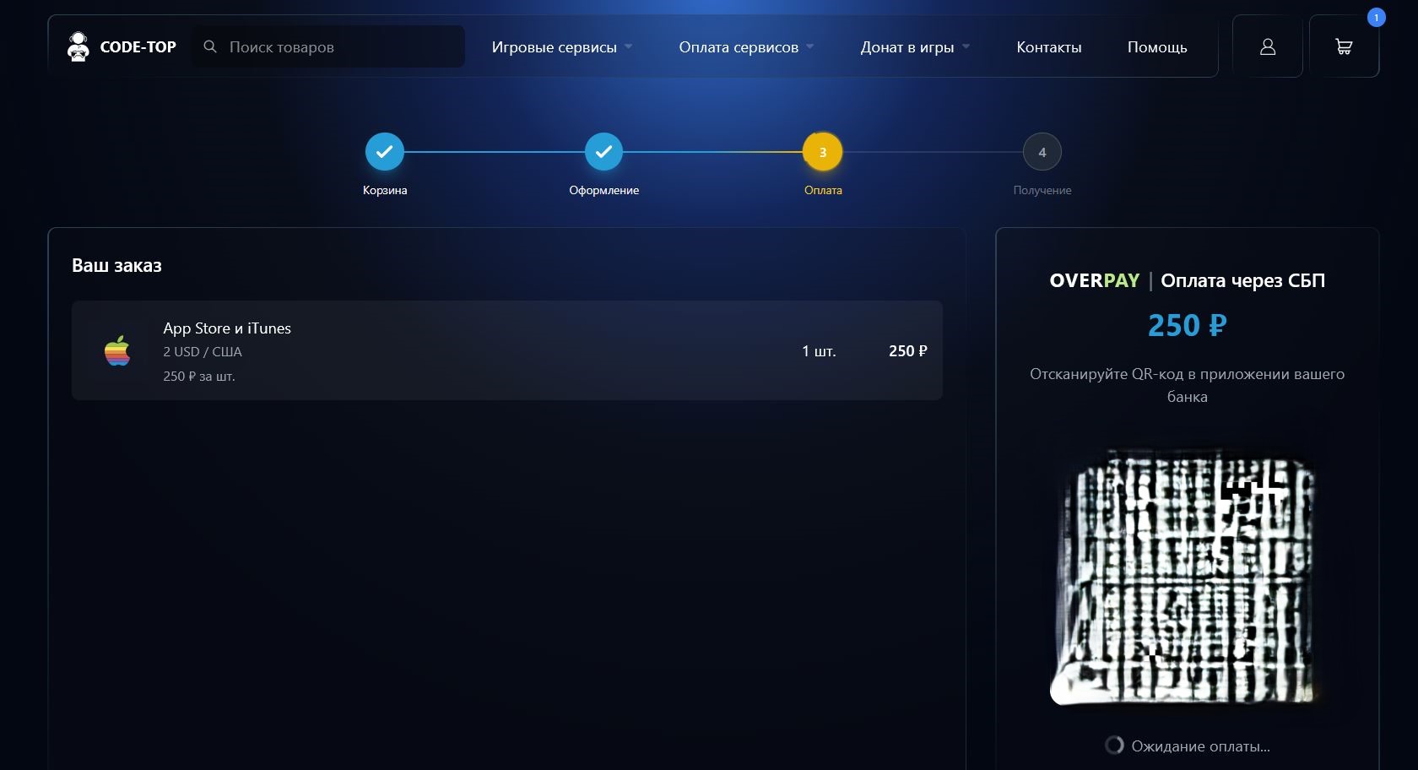Click the Apple logo product icon
The image size is (1418, 770).
pos(117,350)
